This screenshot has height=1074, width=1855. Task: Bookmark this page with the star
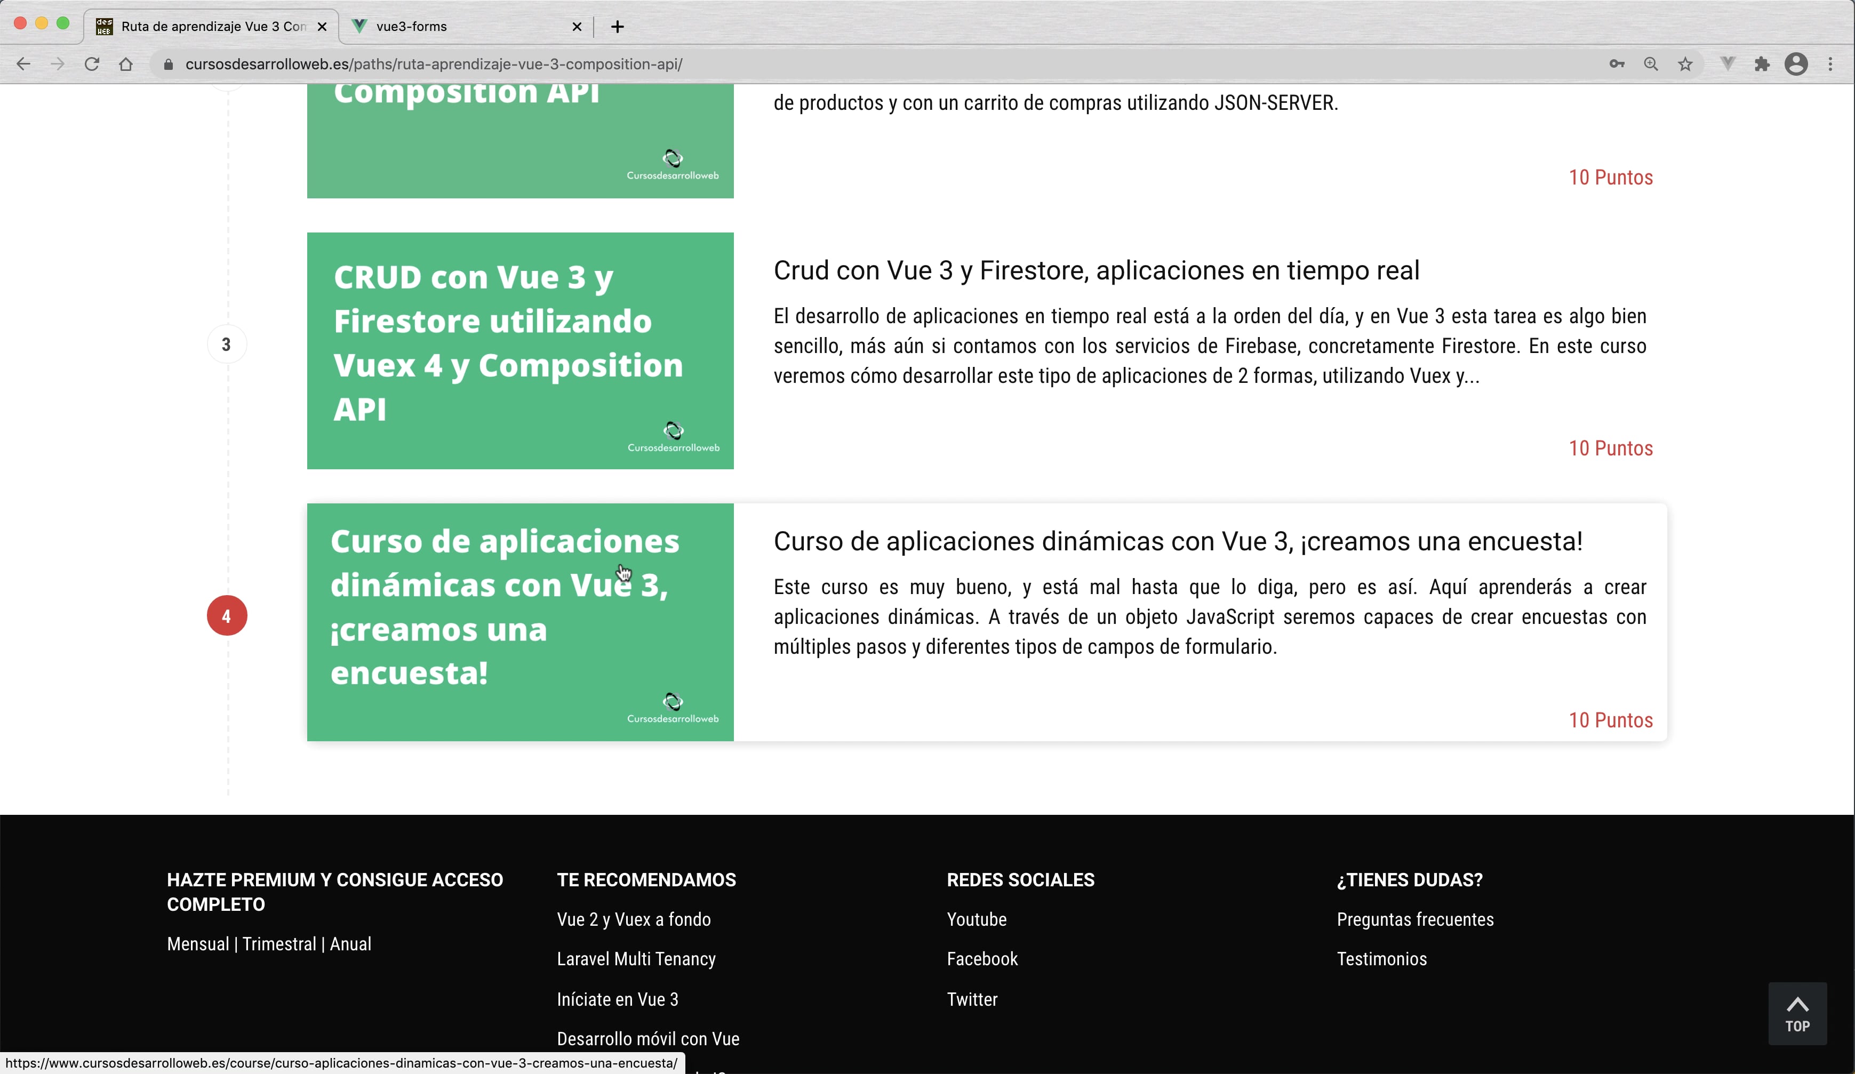1685,64
